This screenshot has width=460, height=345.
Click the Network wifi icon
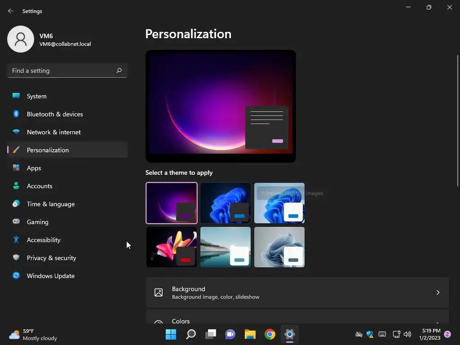(x=16, y=132)
